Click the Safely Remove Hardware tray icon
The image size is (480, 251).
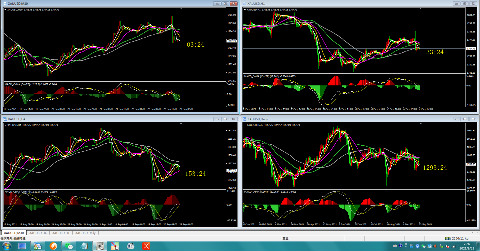441,246
